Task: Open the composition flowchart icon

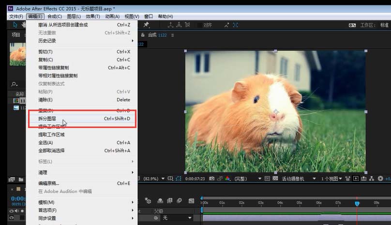Action: [372, 178]
